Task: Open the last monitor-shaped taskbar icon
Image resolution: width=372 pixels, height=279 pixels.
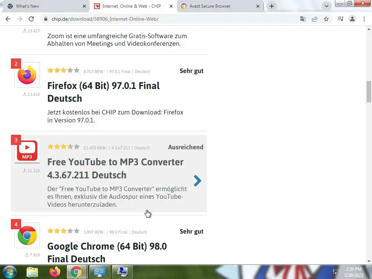Action: click(x=122, y=272)
